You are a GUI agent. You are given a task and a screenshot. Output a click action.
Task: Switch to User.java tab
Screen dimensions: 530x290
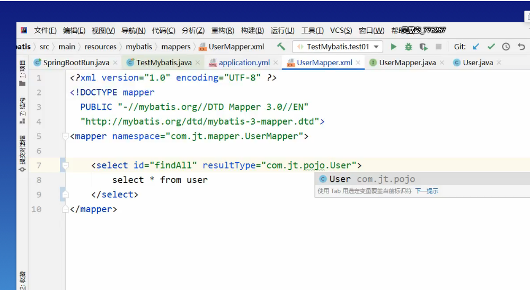coord(478,63)
